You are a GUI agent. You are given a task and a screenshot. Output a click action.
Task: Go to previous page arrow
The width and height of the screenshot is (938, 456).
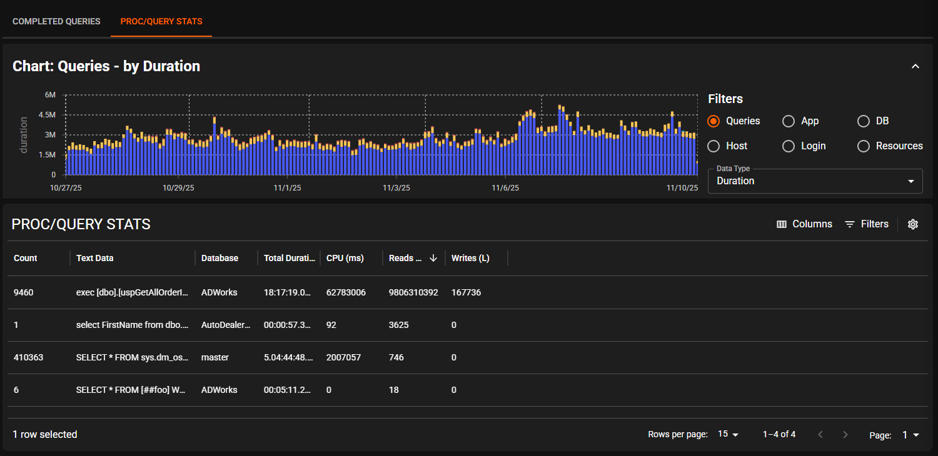pos(820,435)
